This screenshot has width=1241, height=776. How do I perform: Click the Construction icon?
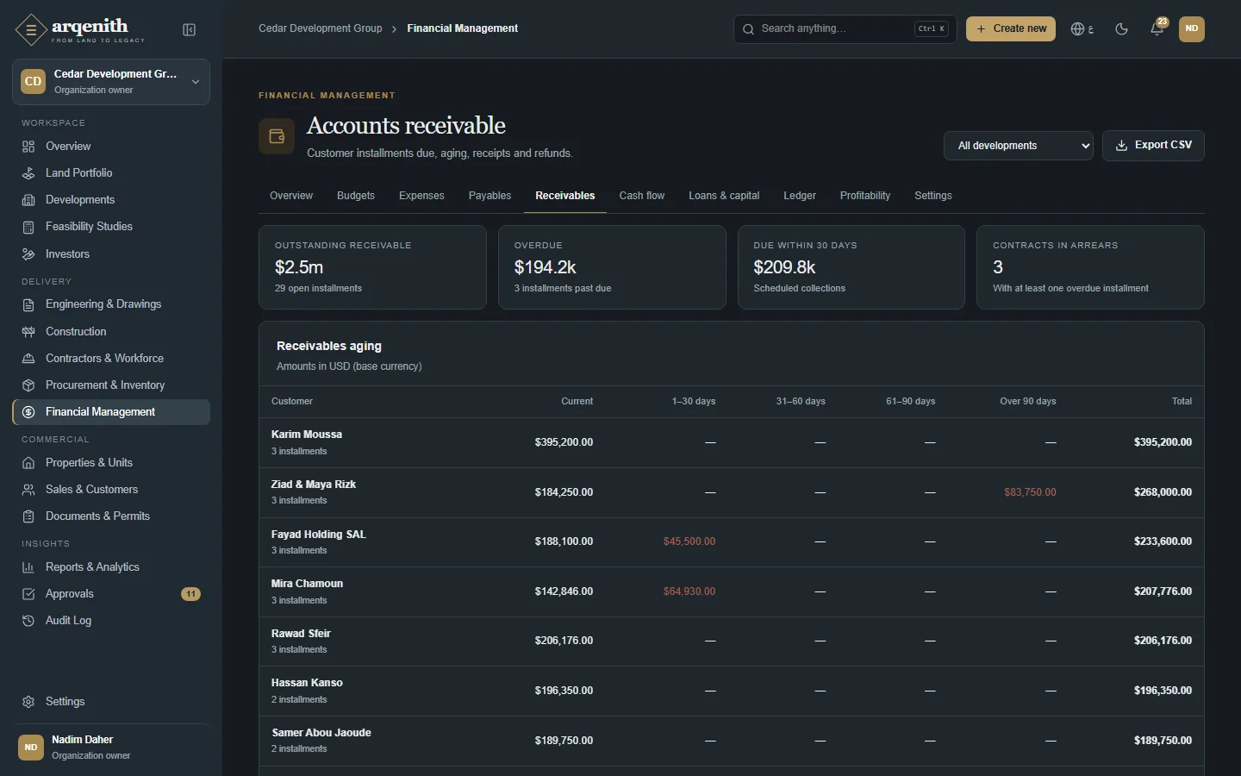tap(28, 332)
